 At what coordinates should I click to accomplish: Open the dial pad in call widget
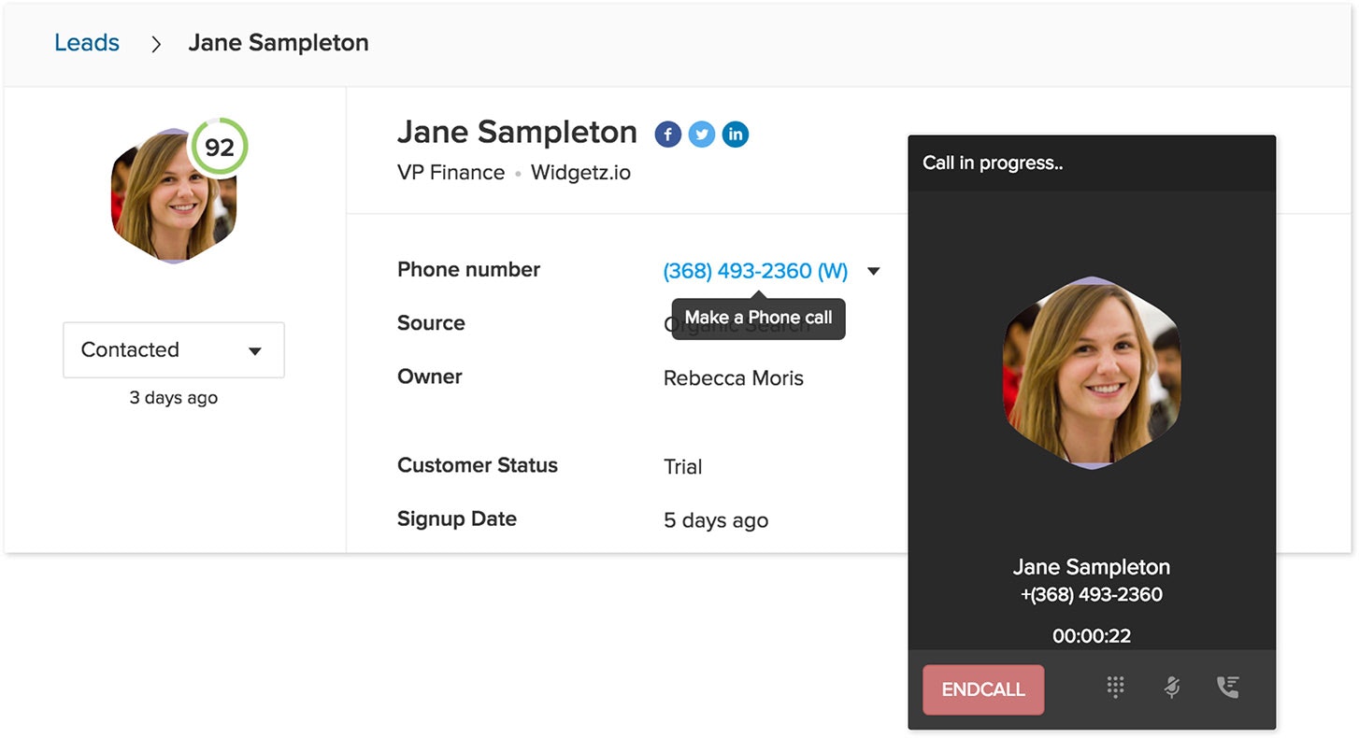(1115, 688)
